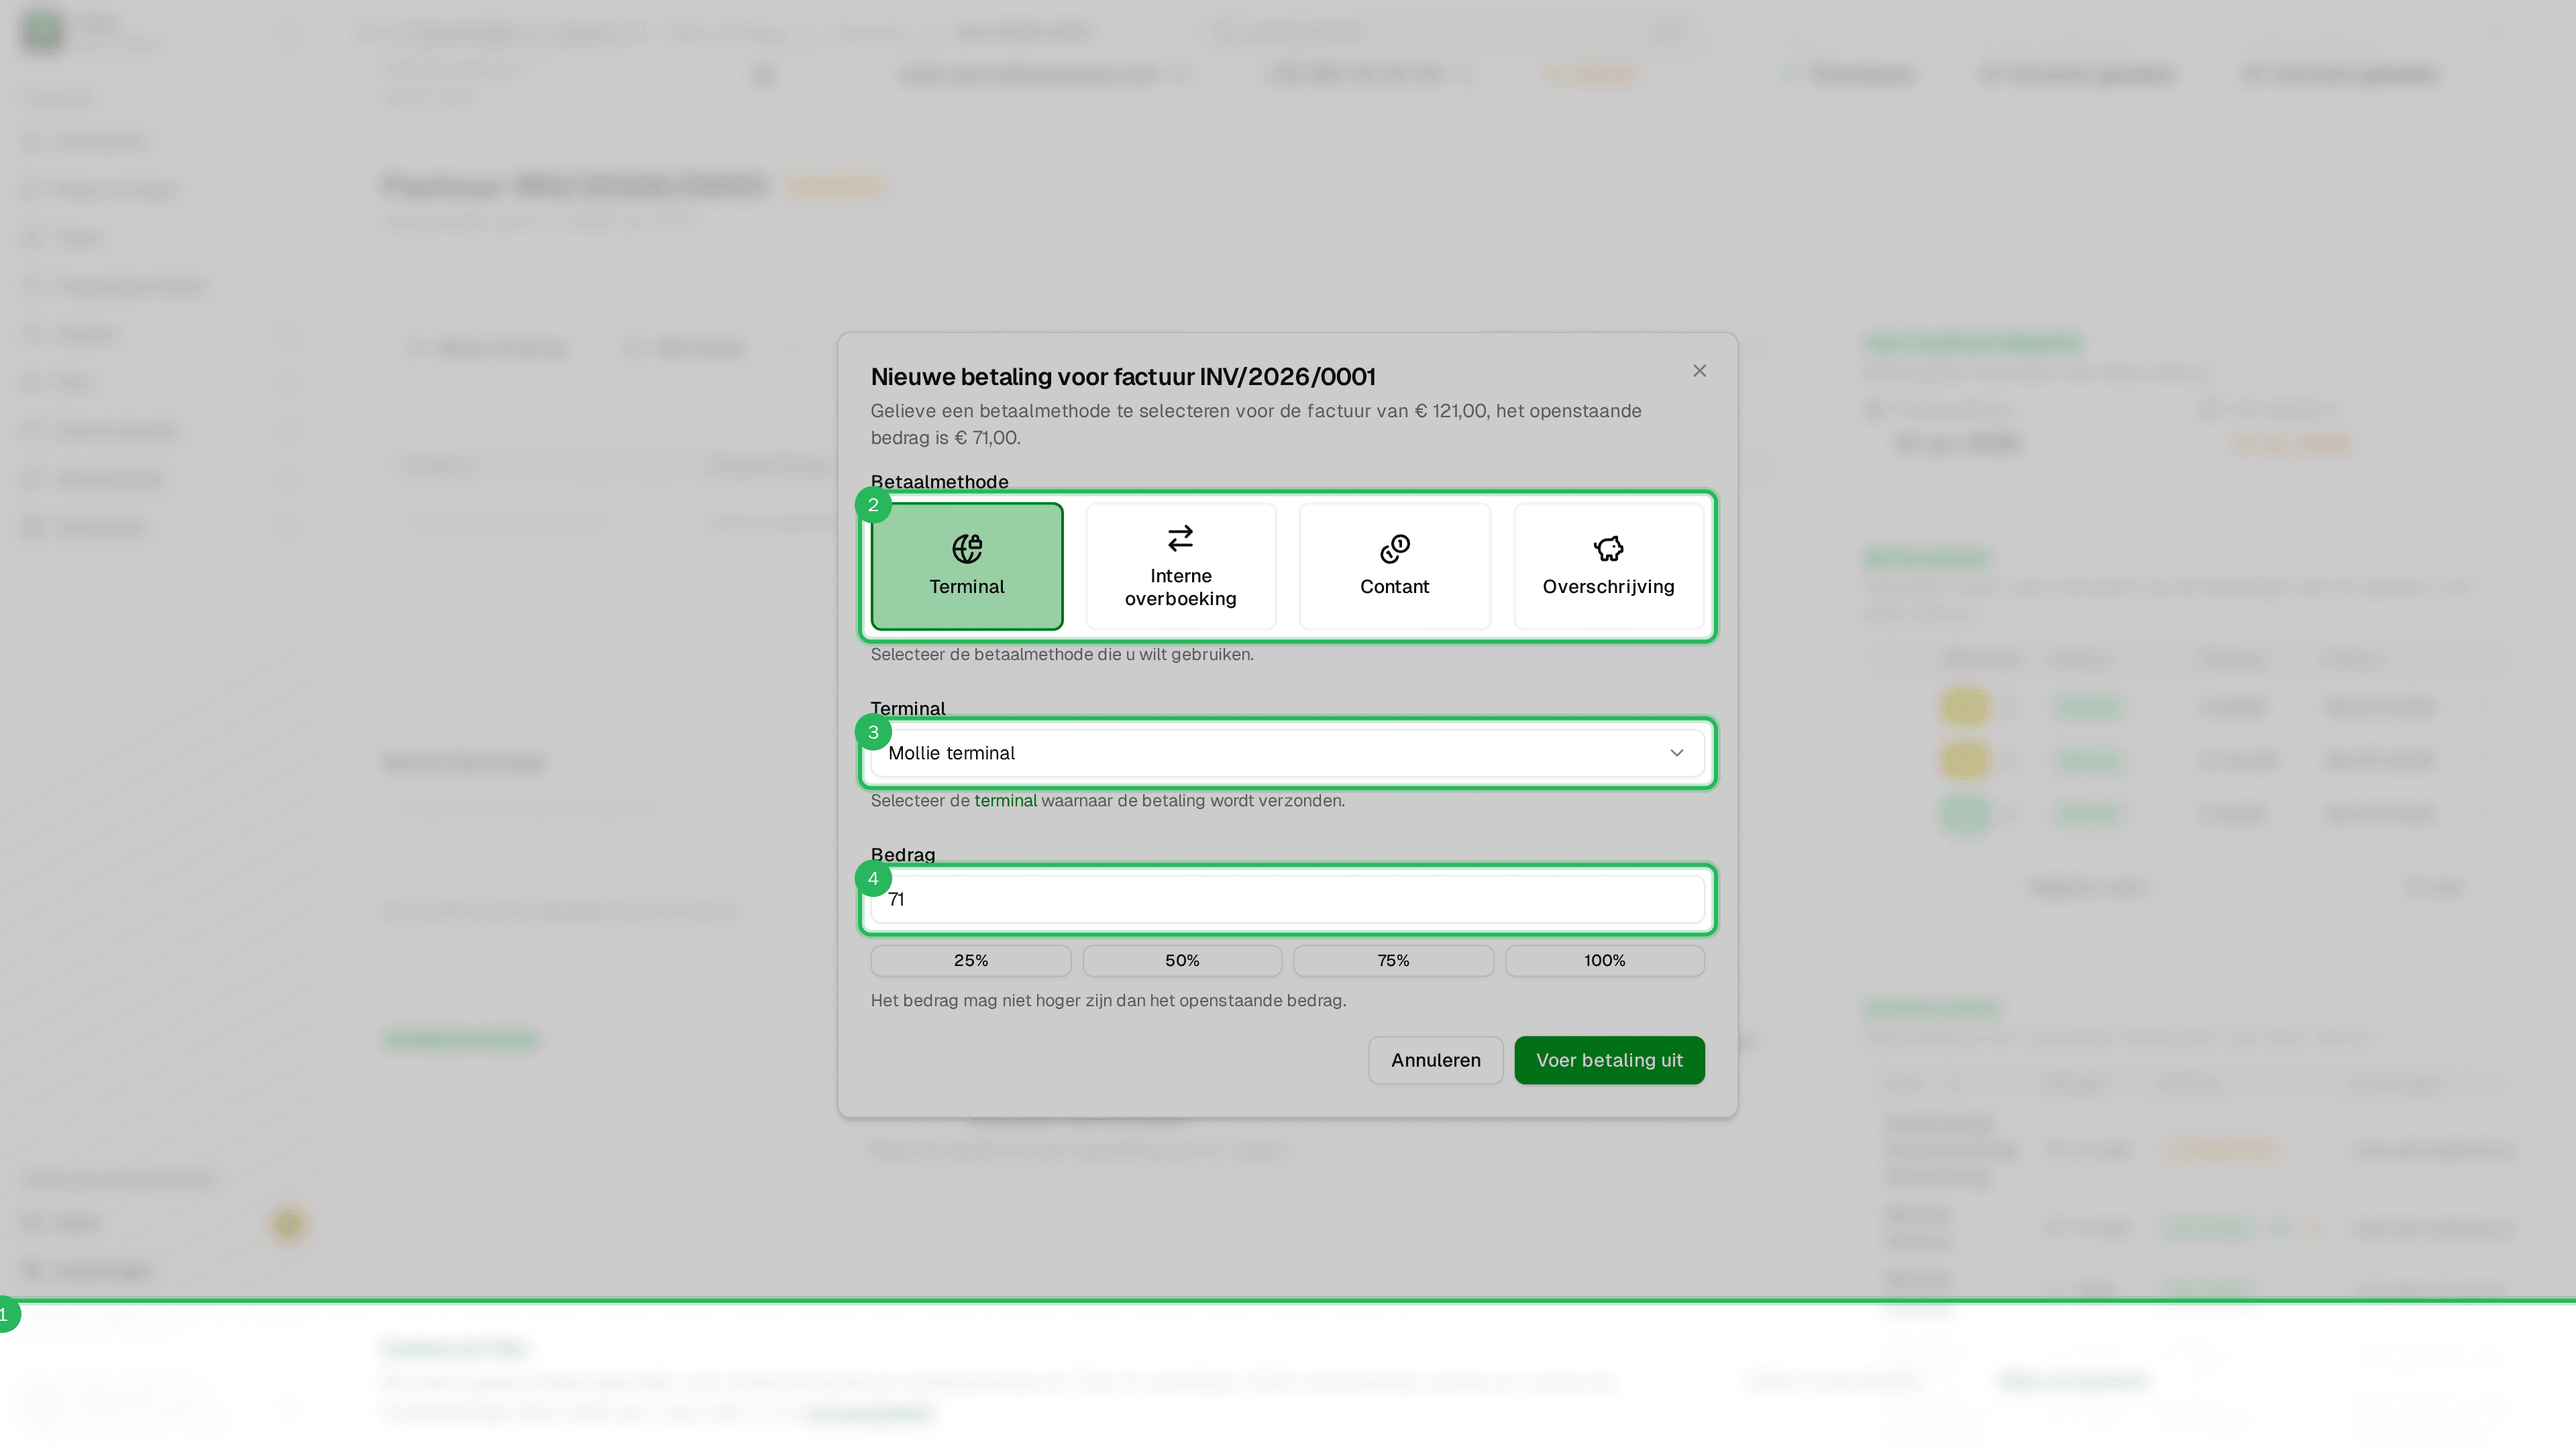The height and width of the screenshot is (1449, 2576).
Task: Fill the full amount with 100%
Action: coord(1604,961)
